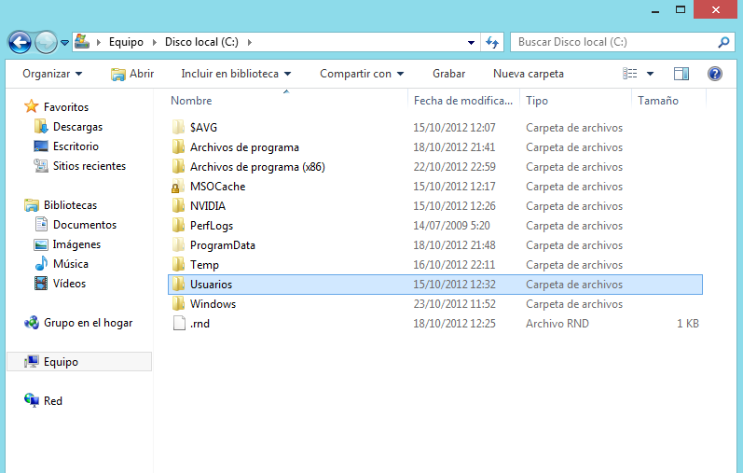Click the Grabar toolbar button
This screenshot has height=473, width=743.
[x=448, y=74]
